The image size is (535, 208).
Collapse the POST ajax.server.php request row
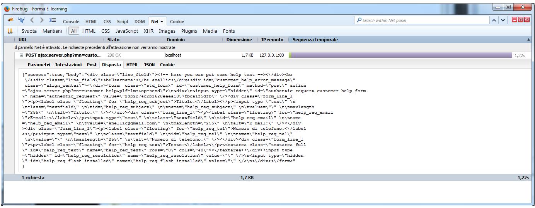[22, 55]
